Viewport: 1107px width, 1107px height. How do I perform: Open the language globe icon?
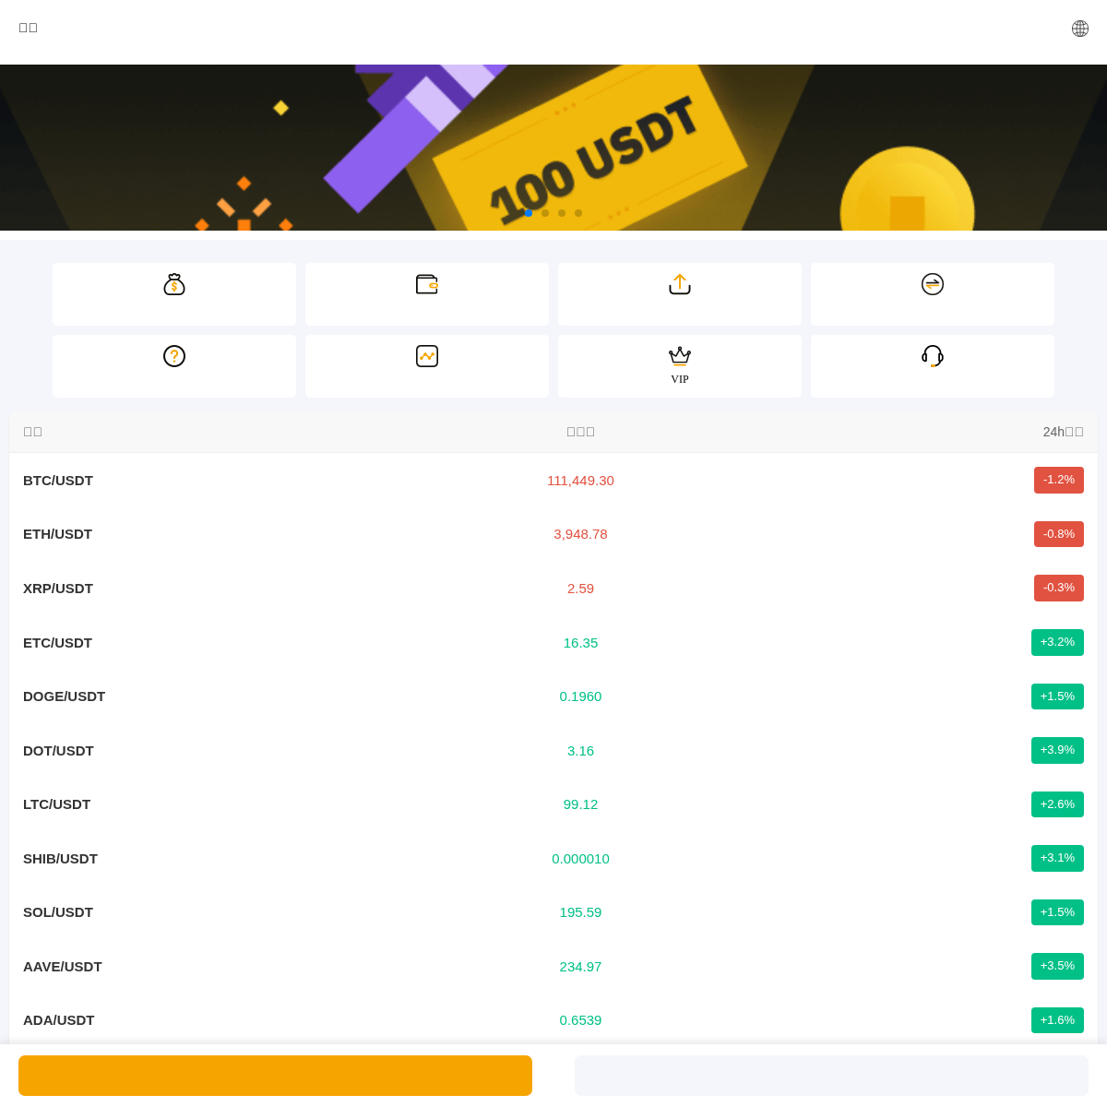coord(1079,29)
